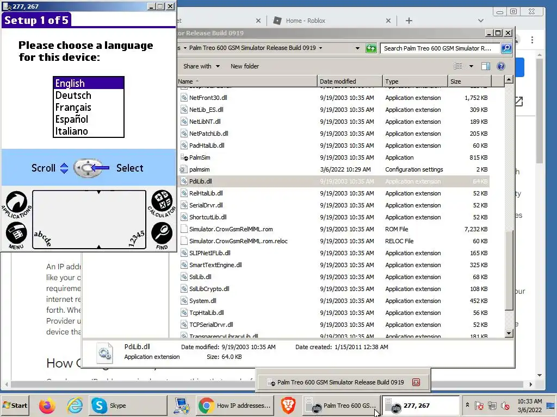Screen dimensions: 557x417
Task: Sort by Type column header
Action: [415, 81]
